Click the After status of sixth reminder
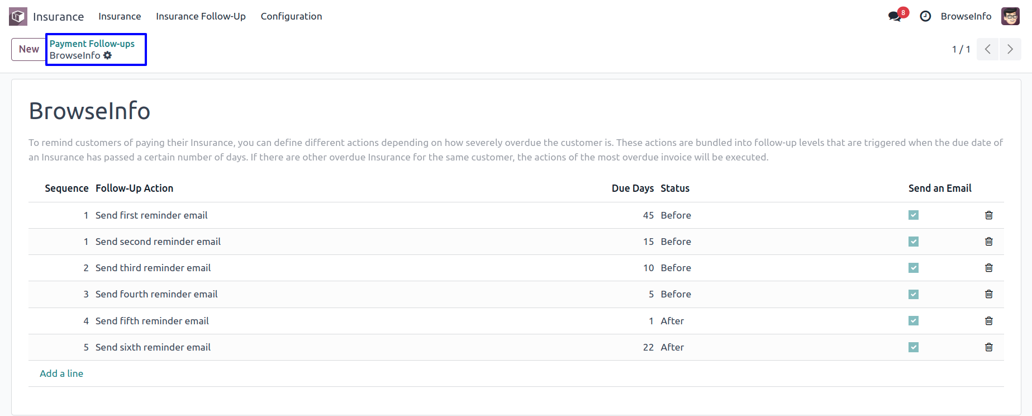1032x416 pixels. [672, 347]
